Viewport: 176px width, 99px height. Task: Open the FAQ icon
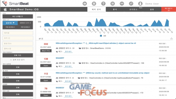coord(122,3)
